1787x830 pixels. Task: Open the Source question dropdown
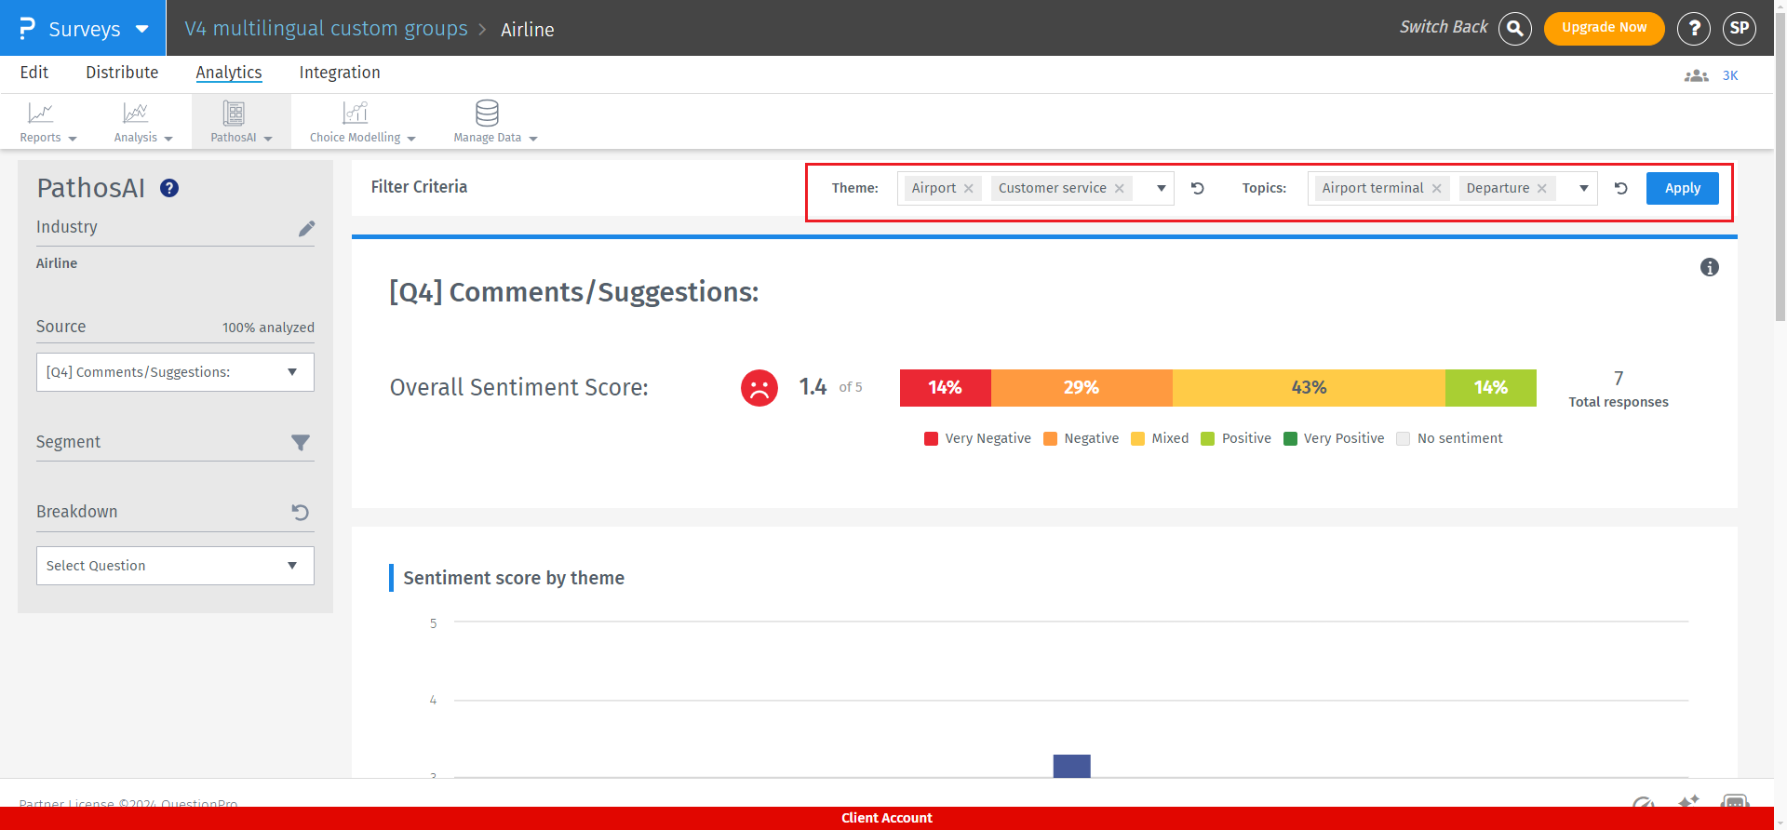pos(175,372)
